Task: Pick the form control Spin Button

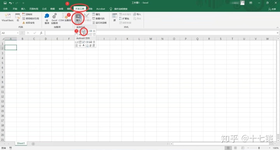Action: coord(87,31)
